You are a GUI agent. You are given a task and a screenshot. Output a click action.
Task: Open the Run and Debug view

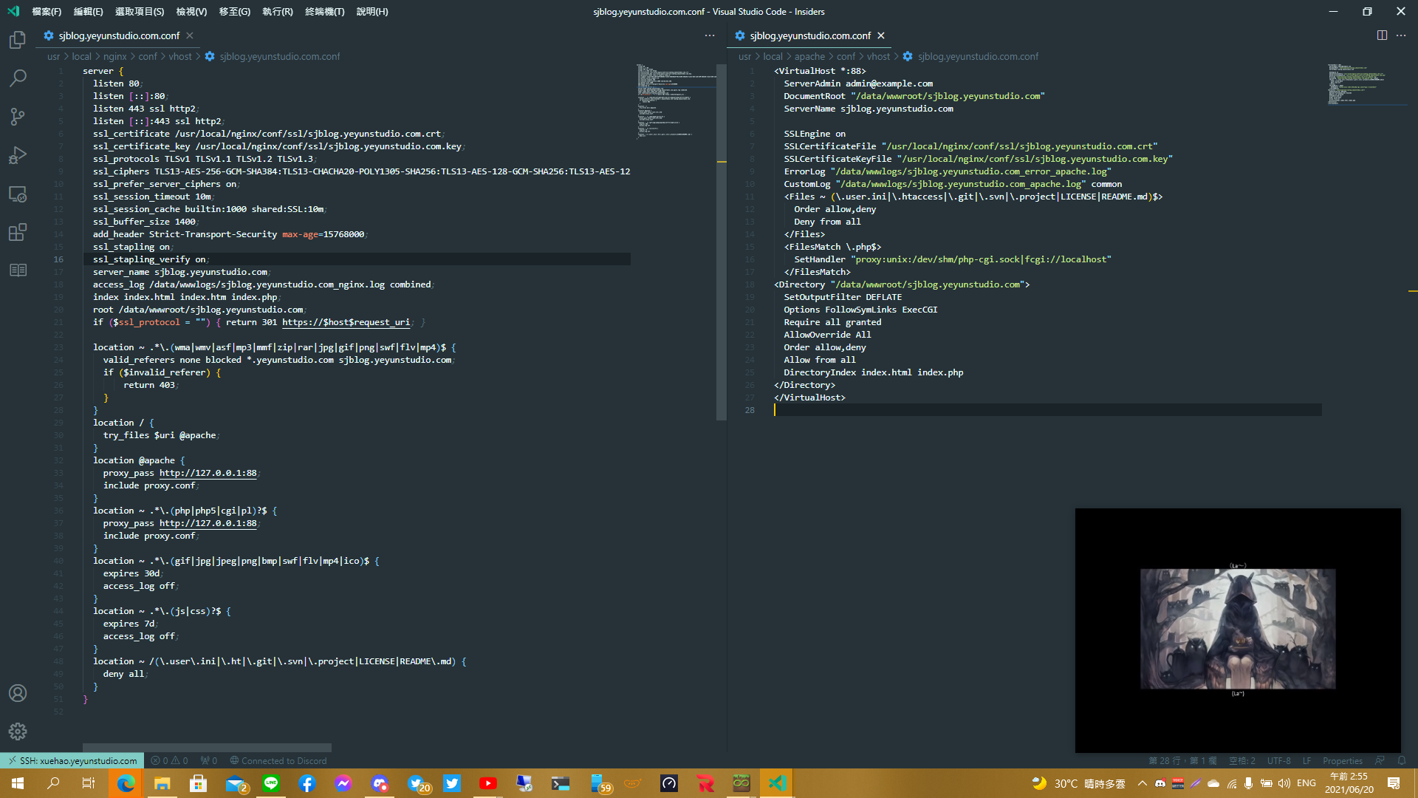pyautogui.click(x=18, y=155)
